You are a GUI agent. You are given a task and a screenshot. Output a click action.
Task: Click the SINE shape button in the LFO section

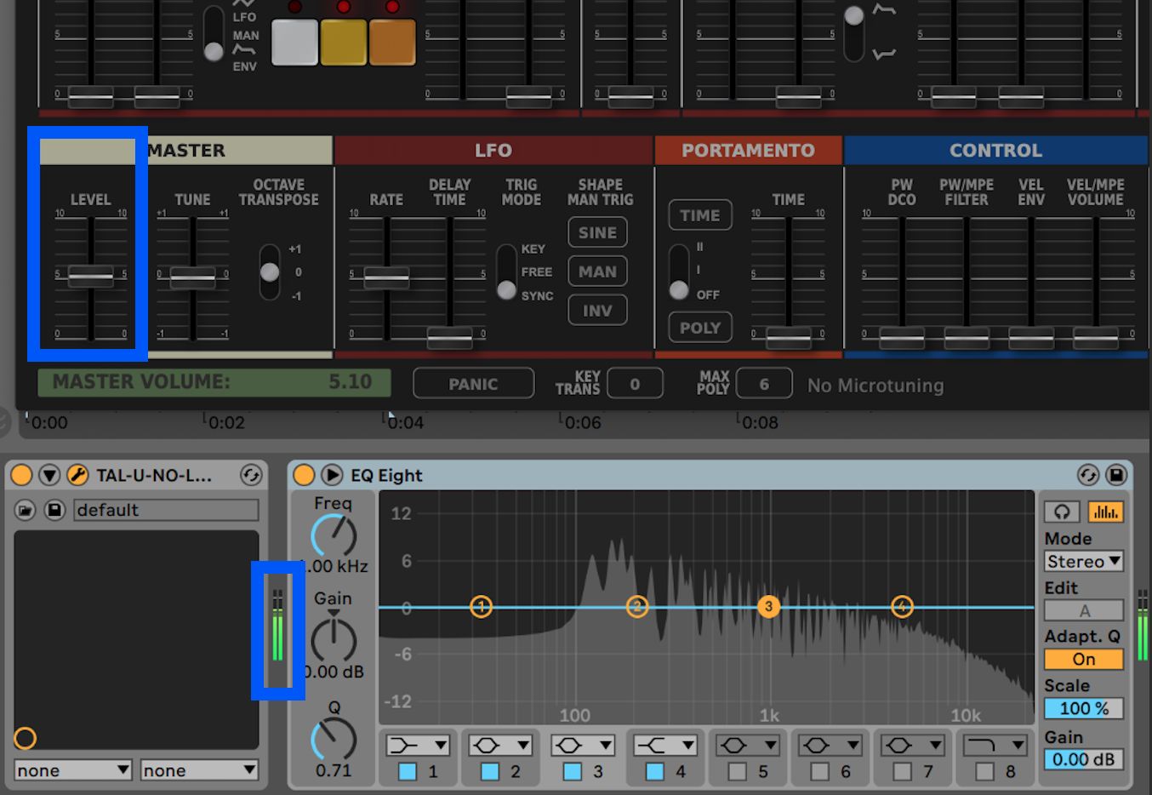(x=597, y=232)
